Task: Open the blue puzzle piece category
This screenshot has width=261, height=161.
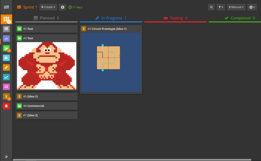Action: pyautogui.click(x=6, y=58)
